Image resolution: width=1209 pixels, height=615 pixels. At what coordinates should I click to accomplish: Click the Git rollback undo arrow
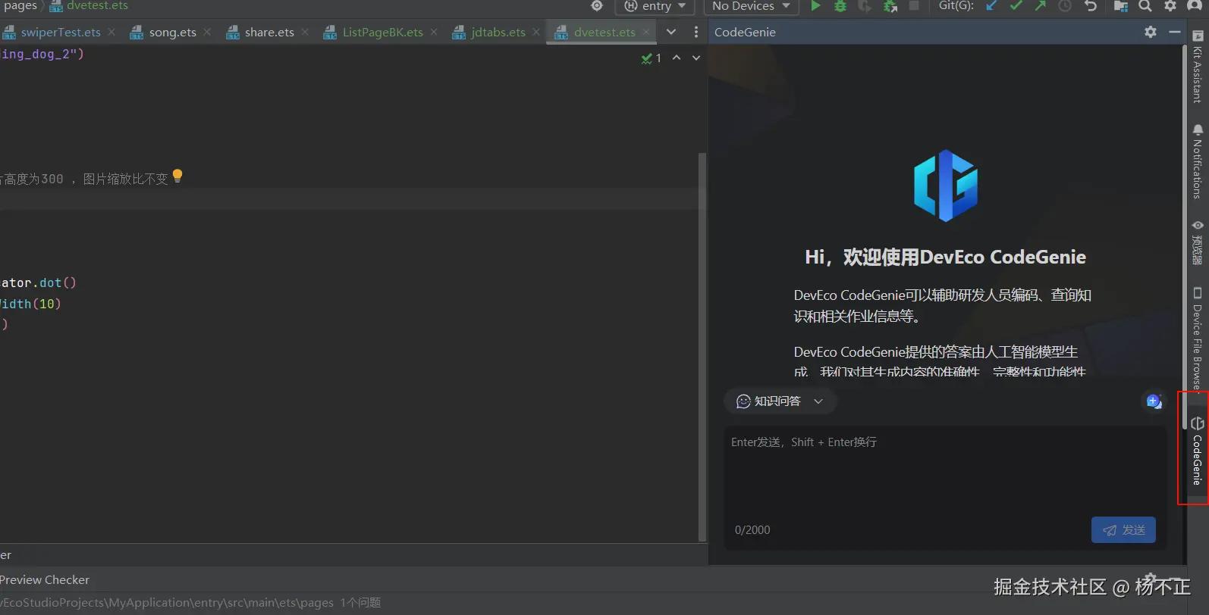(x=1091, y=6)
